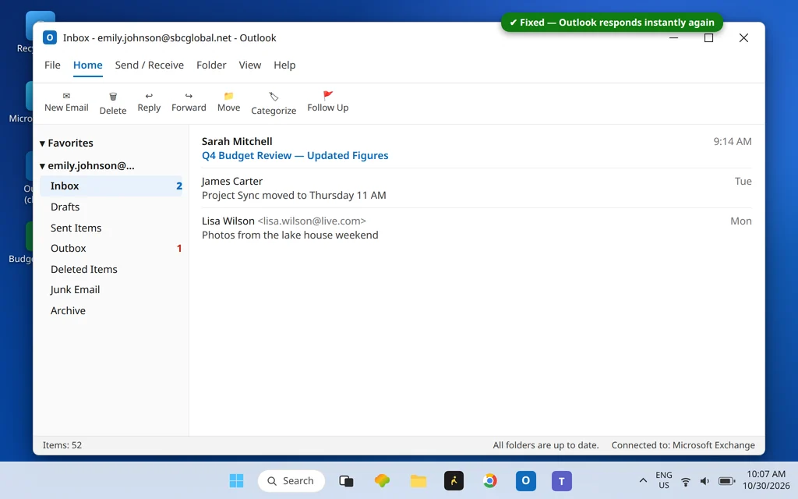Click Q4 Budget Review — Updated Figures subject
This screenshot has height=499, width=798.
pos(295,155)
